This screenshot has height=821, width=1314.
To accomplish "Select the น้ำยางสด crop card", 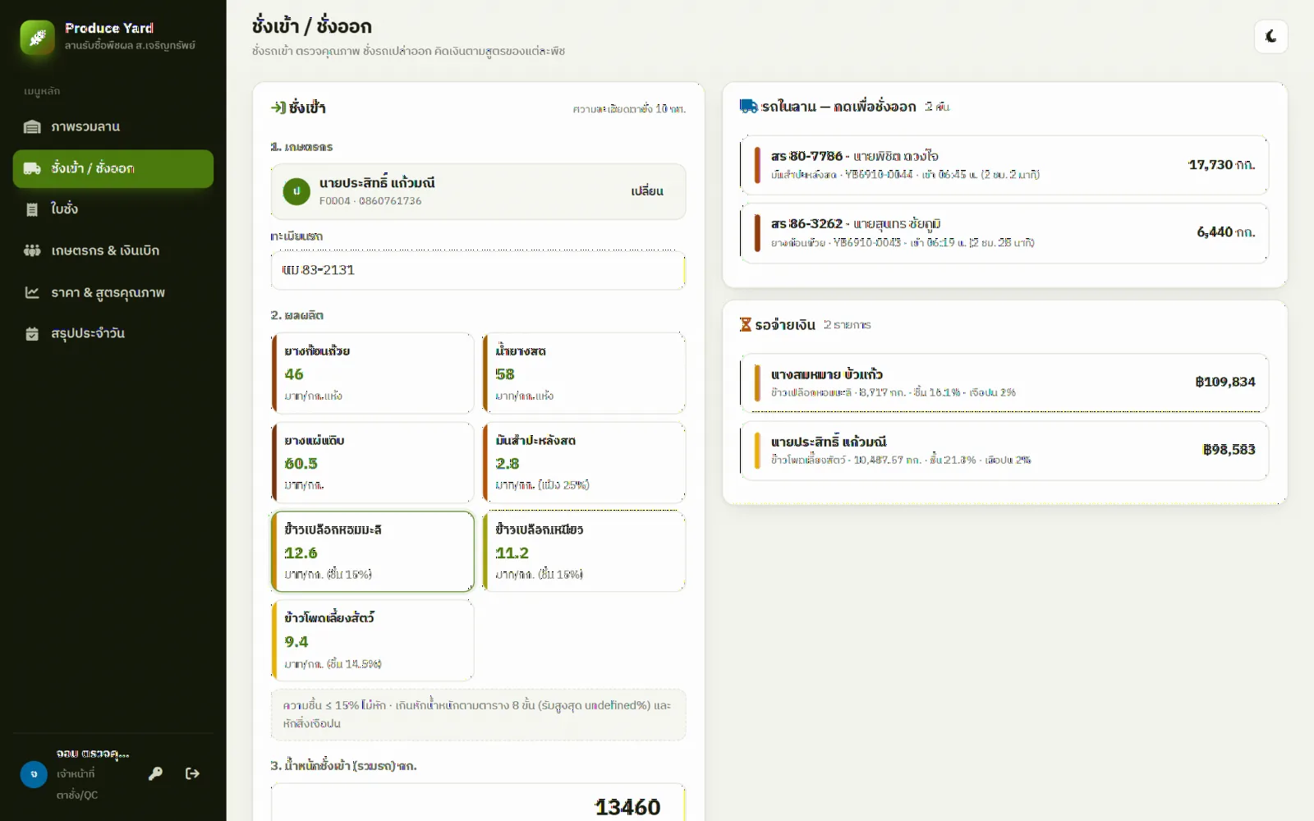I will 583,373.
